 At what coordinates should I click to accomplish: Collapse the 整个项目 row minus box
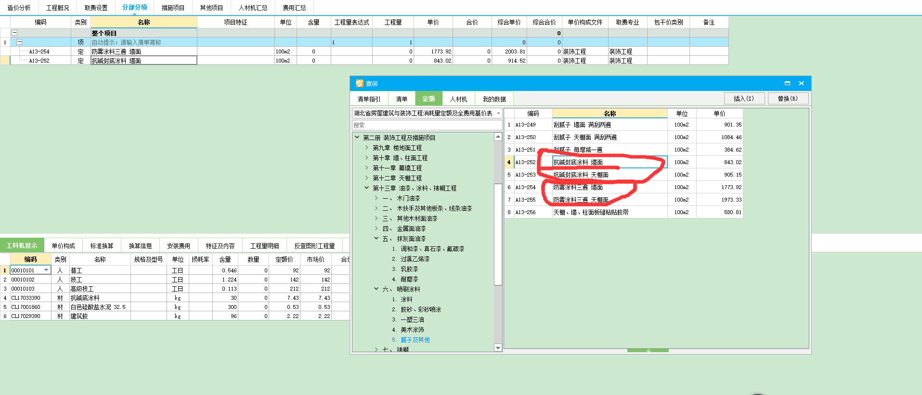coord(14,33)
